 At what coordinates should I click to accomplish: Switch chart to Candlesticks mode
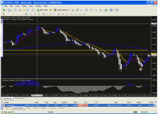point(77,10)
